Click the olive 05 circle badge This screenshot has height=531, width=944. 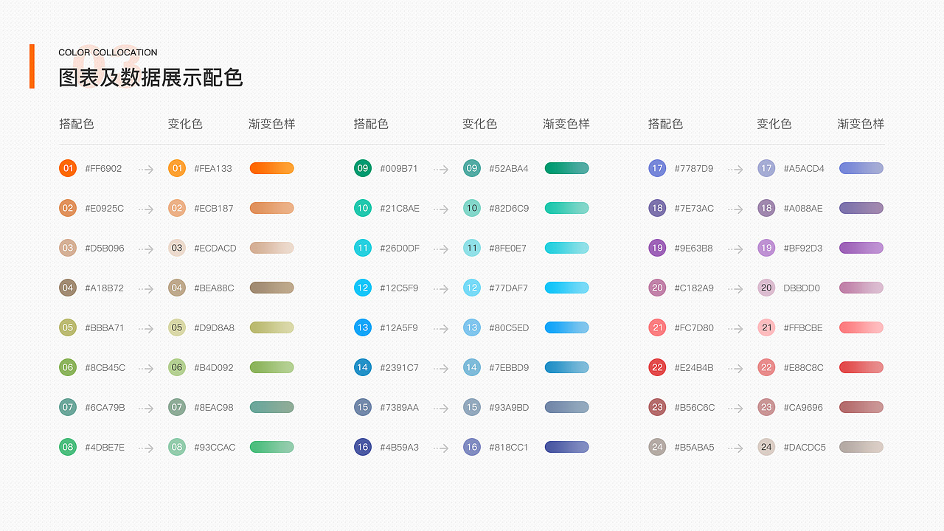pyautogui.click(x=68, y=327)
